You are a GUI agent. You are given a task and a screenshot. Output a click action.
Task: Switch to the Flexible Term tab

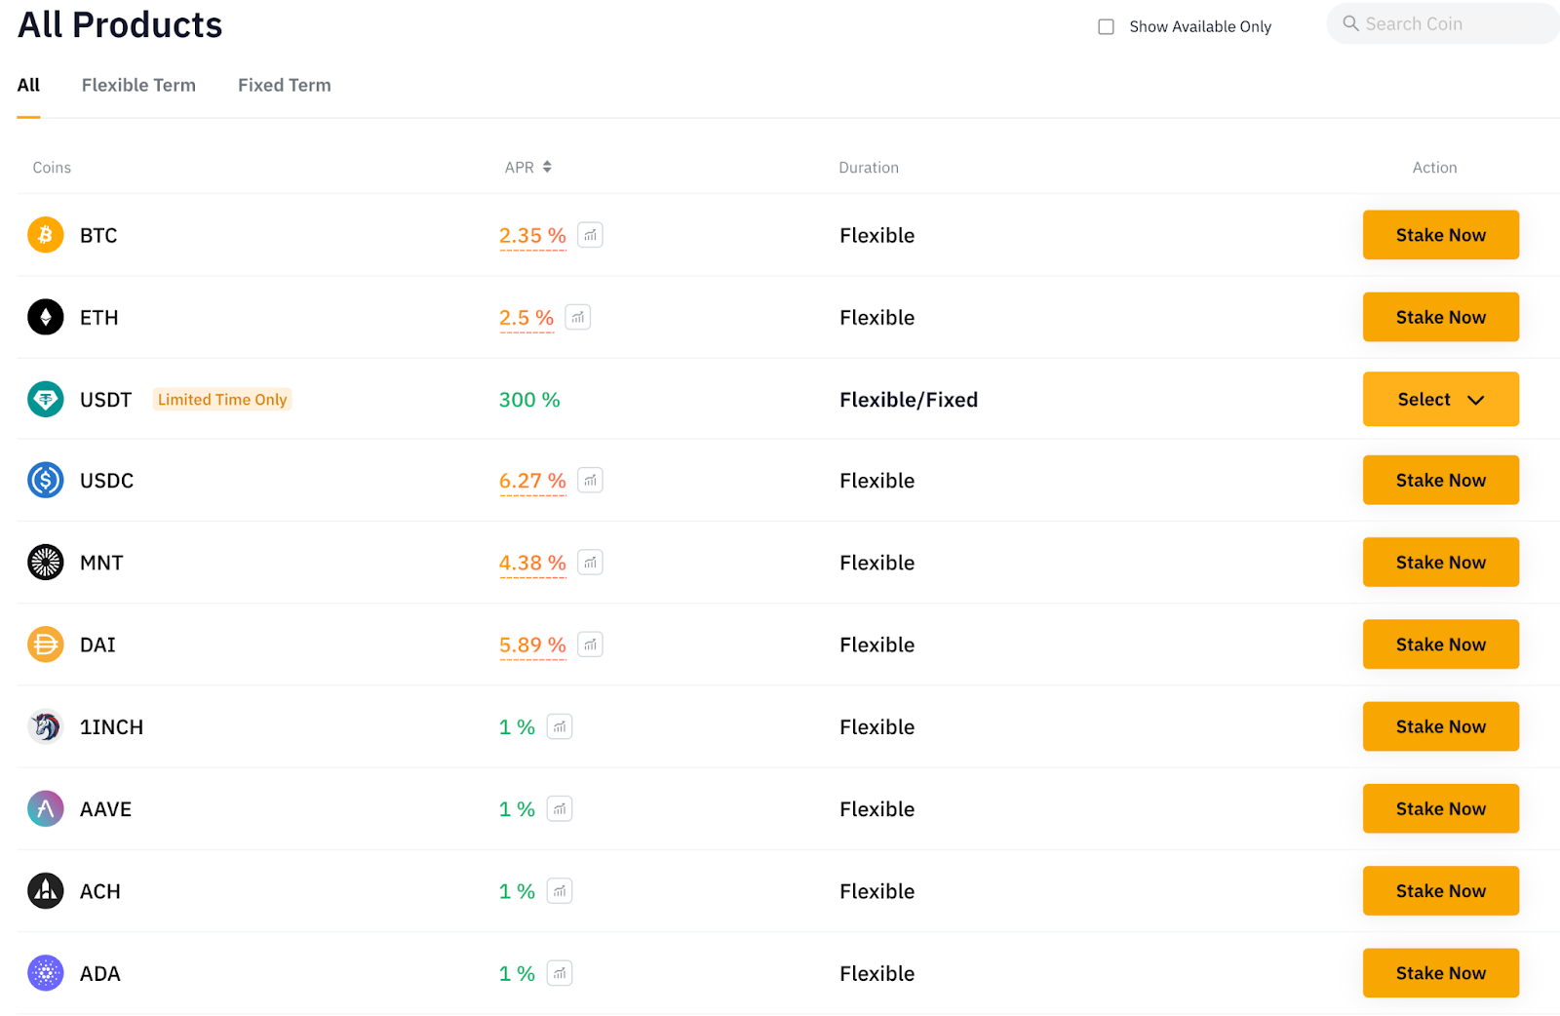pyautogui.click(x=138, y=85)
